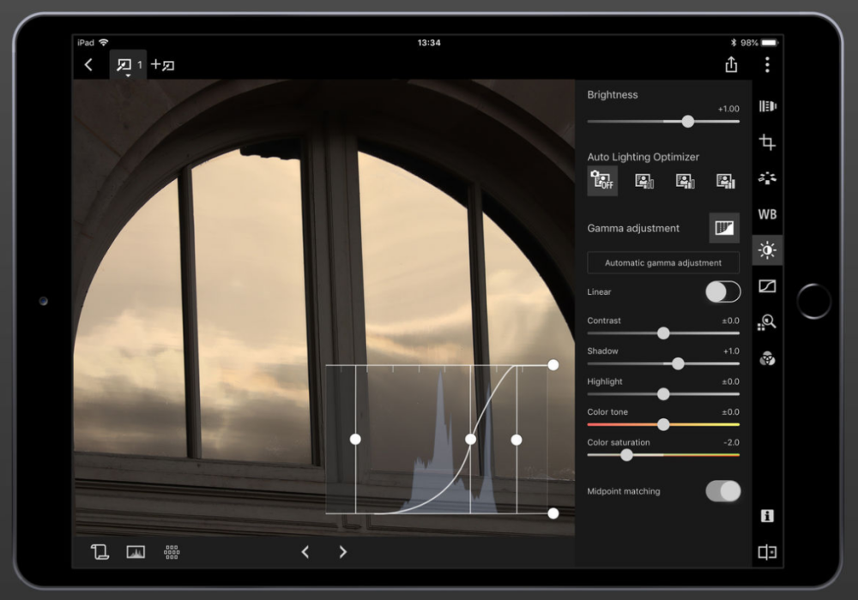Click the 13:34 clock in status bar

(429, 43)
